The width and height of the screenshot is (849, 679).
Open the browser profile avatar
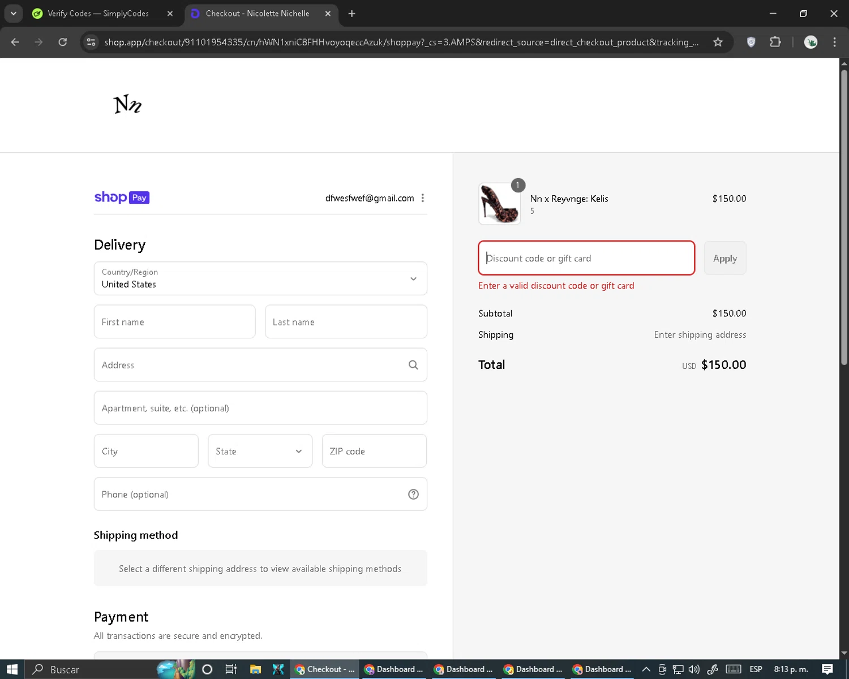(811, 42)
